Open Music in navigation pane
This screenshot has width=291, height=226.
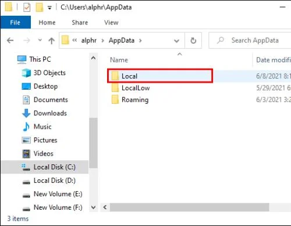pyautogui.click(x=42, y=126)
